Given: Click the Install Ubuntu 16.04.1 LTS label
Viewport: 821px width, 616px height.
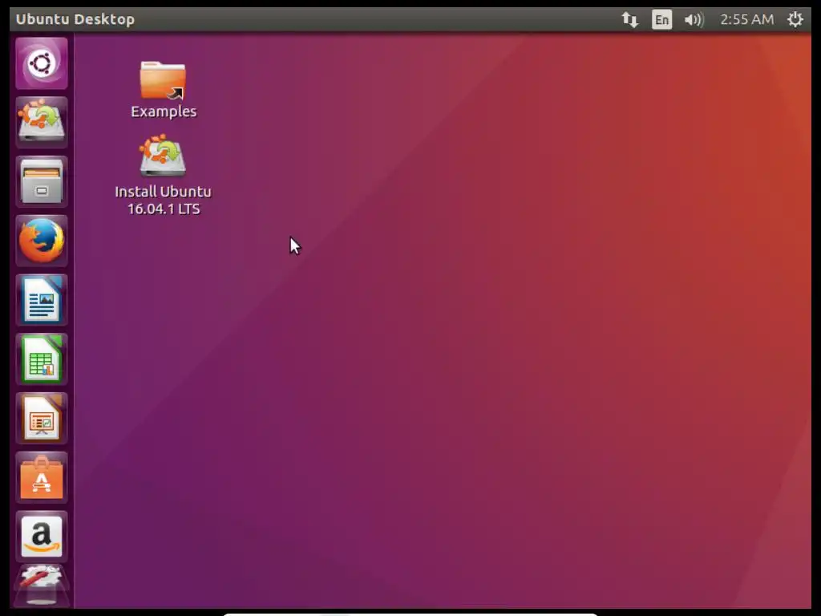Looking at the screenshot, I should (164, 200).
